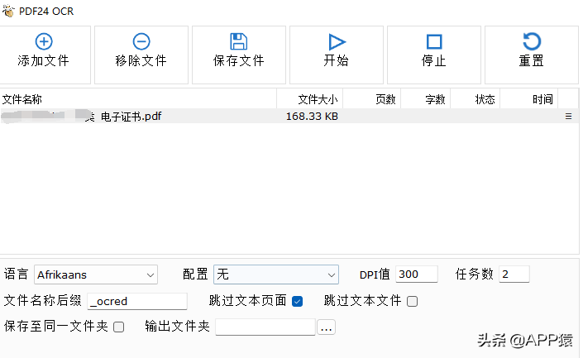This screenshot has width=583, height=358.
Task: Select the 电子证书.pdf file row
Action: [289, 117]
